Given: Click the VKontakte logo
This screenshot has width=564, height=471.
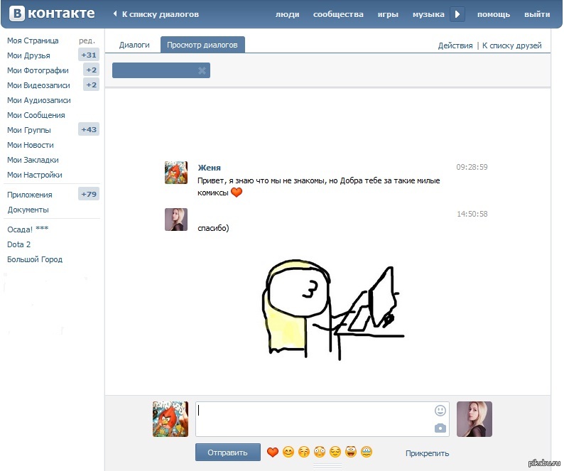Looking at the screenshot, I should (51, 13).
